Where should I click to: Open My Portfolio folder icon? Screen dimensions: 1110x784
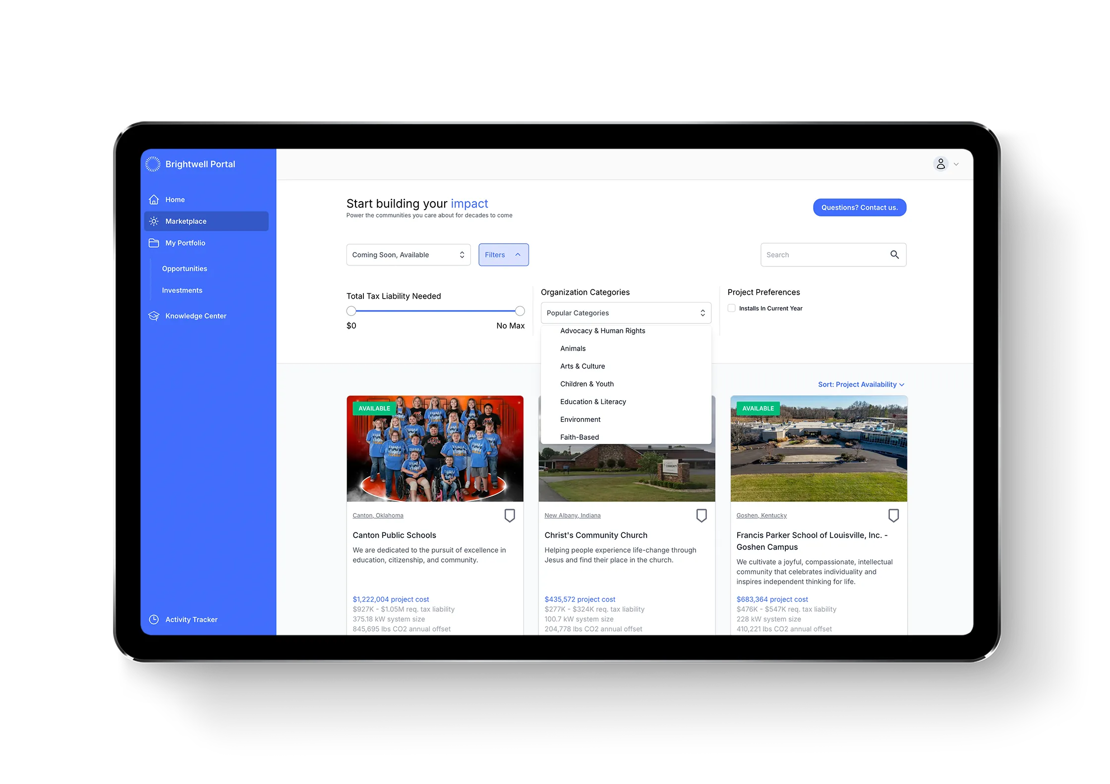pos(154,243)
